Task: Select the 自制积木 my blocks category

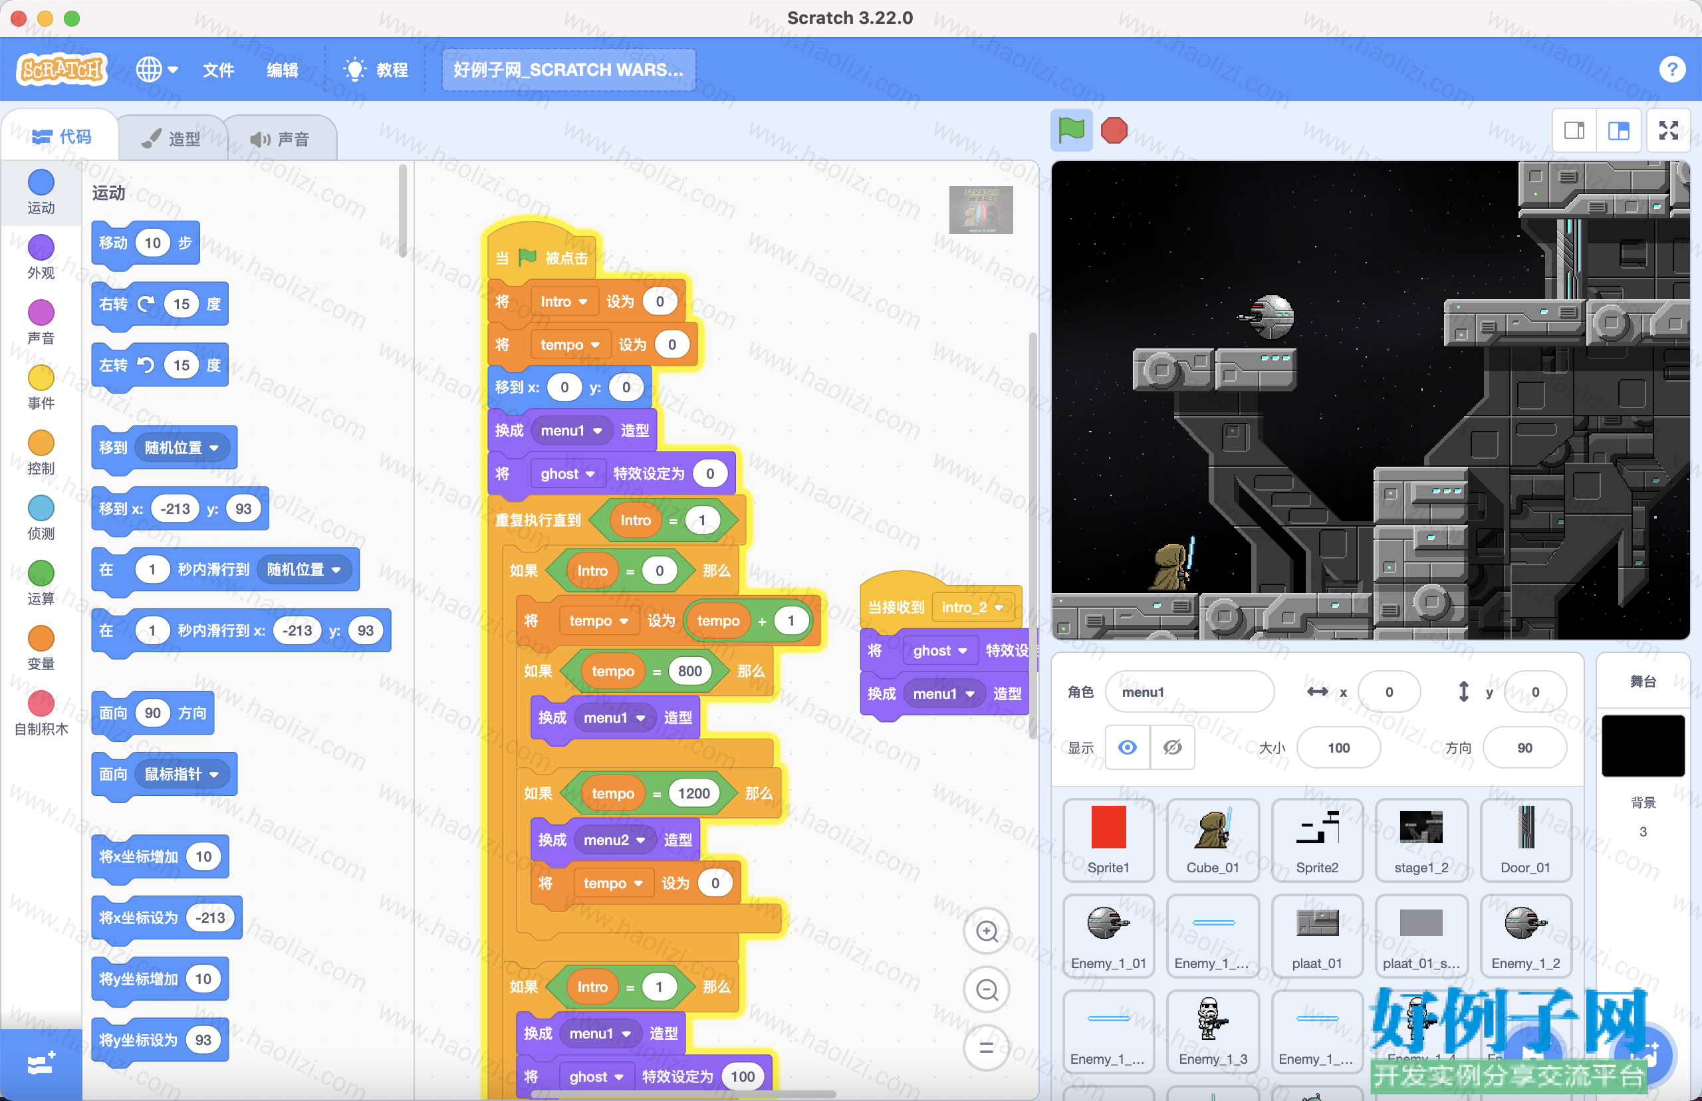Action: tap(41, 713)
